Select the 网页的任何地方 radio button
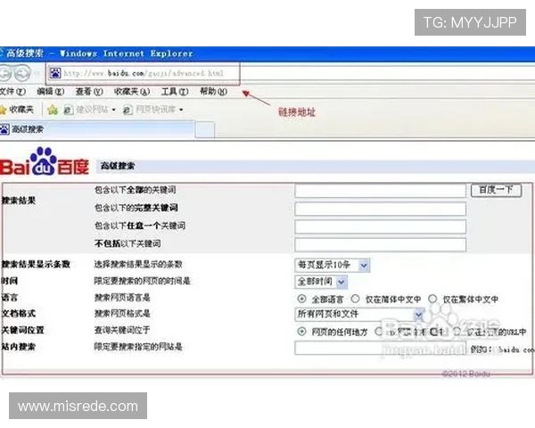The height and width of the screenshot is (428, 535). coord(301,331)
